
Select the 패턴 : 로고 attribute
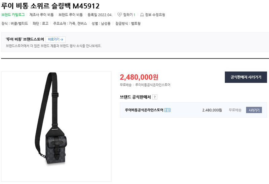(40, 24)
